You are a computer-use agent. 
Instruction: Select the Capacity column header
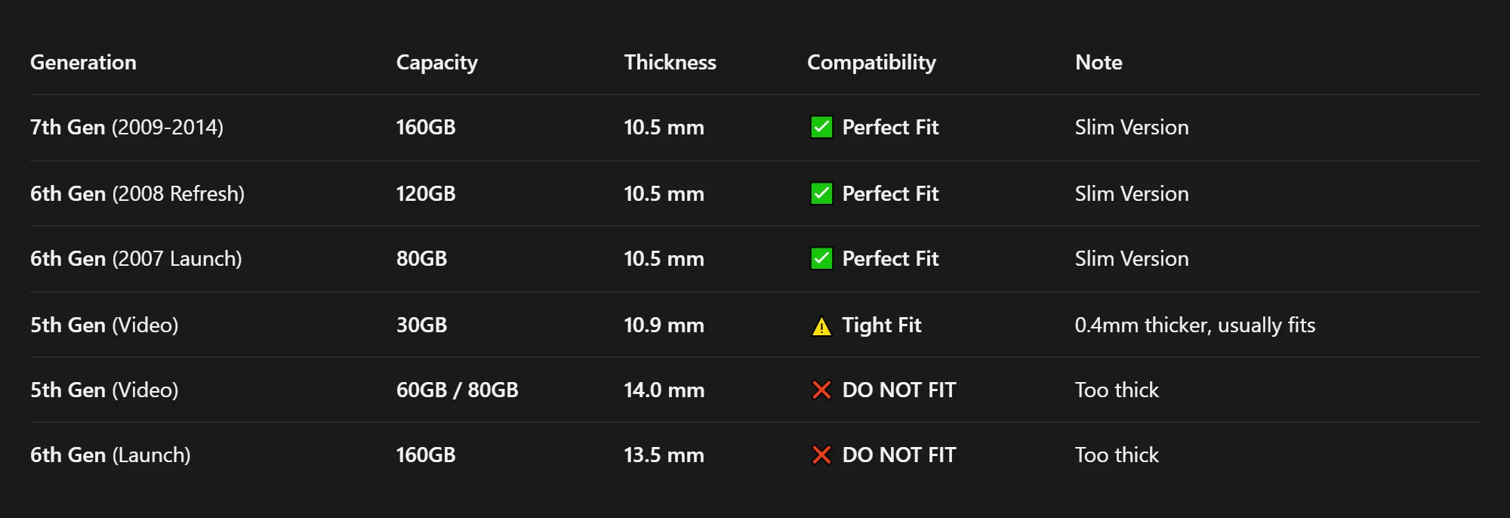tap(437, 63)
